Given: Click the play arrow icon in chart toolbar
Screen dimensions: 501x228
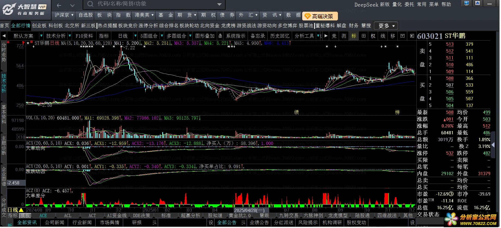Looking at the screenshot, I should [326, 36].
